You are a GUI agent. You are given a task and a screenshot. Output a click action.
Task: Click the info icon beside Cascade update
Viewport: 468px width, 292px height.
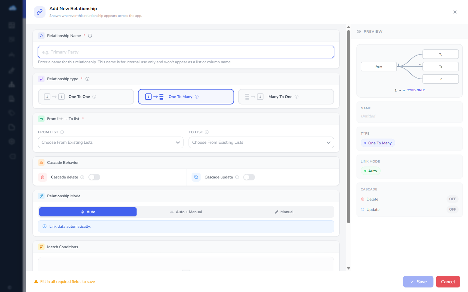click(237, 177)
